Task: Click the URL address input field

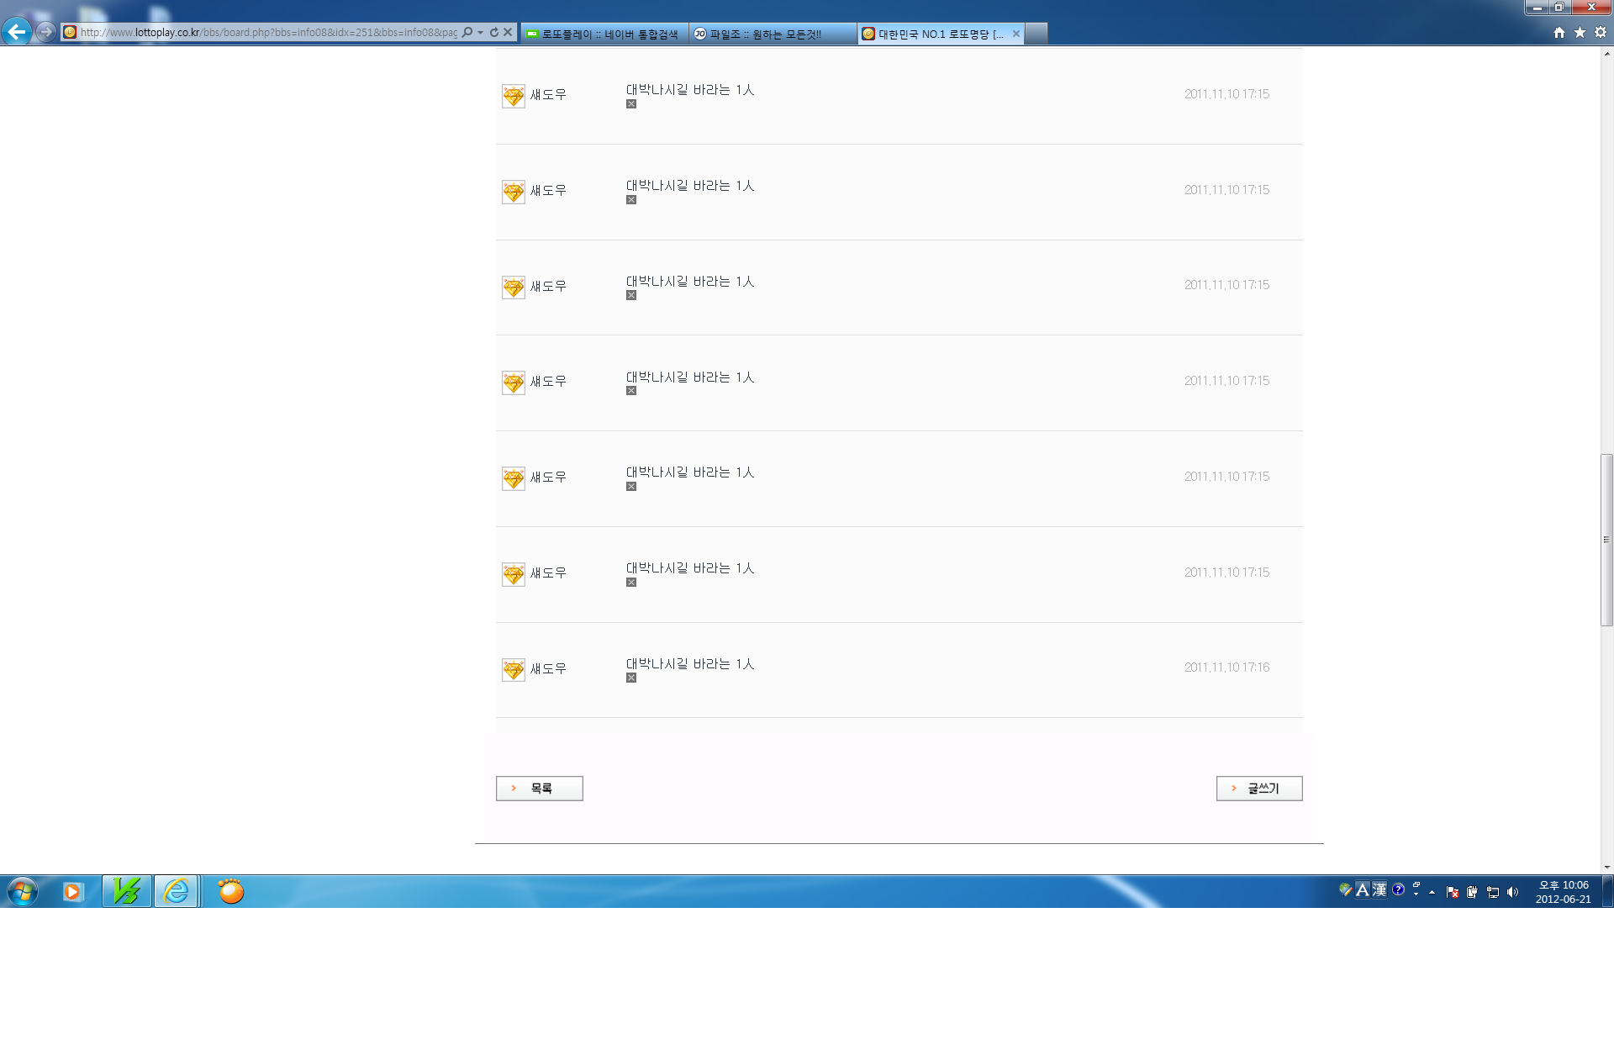Action: click(269, 32)
